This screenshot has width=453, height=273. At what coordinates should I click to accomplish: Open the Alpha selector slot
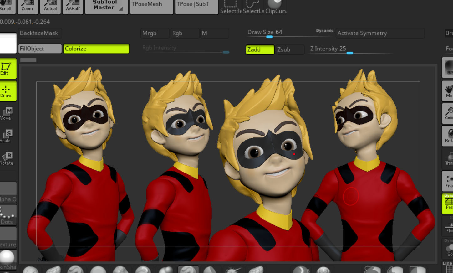coord(8,193)
